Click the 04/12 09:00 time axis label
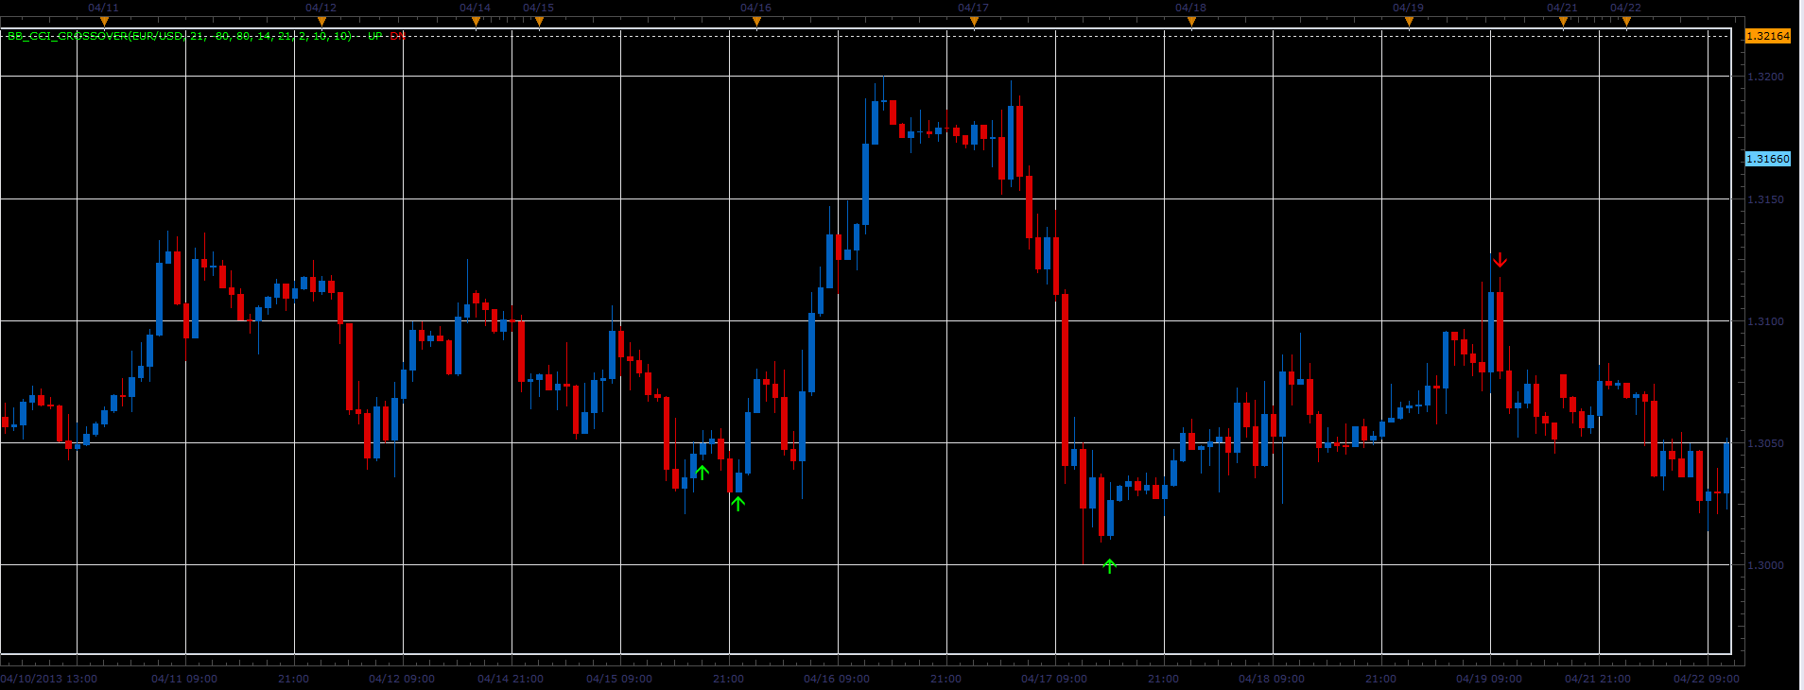Image resolution: width=1804 pixels, height=690 pixels. [402, 679]
